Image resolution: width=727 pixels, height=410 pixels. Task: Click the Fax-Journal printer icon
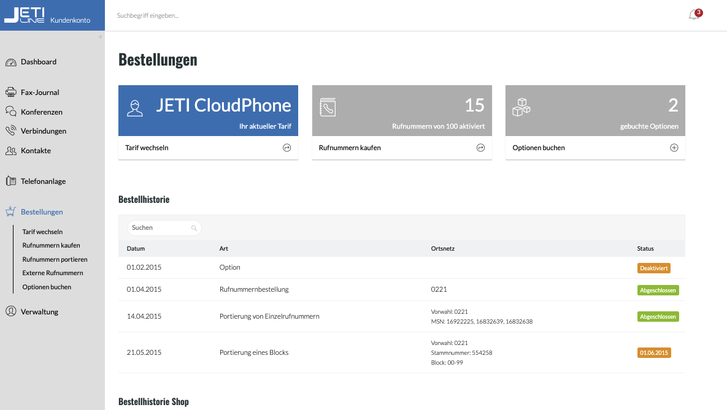tap(10, 92)
